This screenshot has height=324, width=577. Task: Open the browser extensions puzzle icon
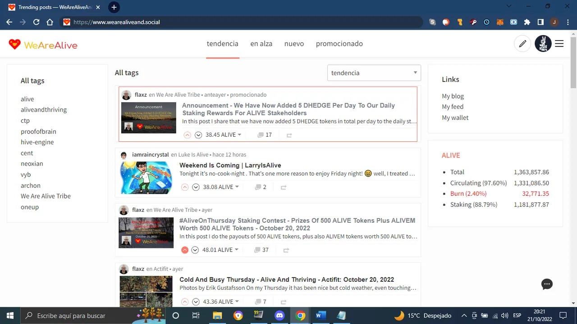click(x=527, y=22)
